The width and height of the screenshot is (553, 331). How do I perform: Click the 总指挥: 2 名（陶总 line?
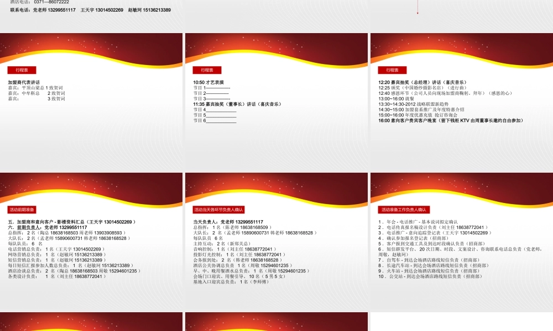click(x=67, y=233)
